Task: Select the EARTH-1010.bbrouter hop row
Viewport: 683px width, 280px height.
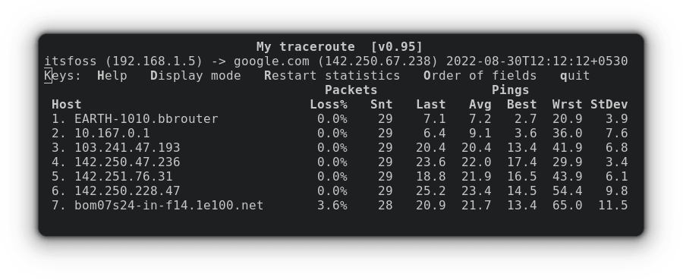Action: (x=339, y=119)
